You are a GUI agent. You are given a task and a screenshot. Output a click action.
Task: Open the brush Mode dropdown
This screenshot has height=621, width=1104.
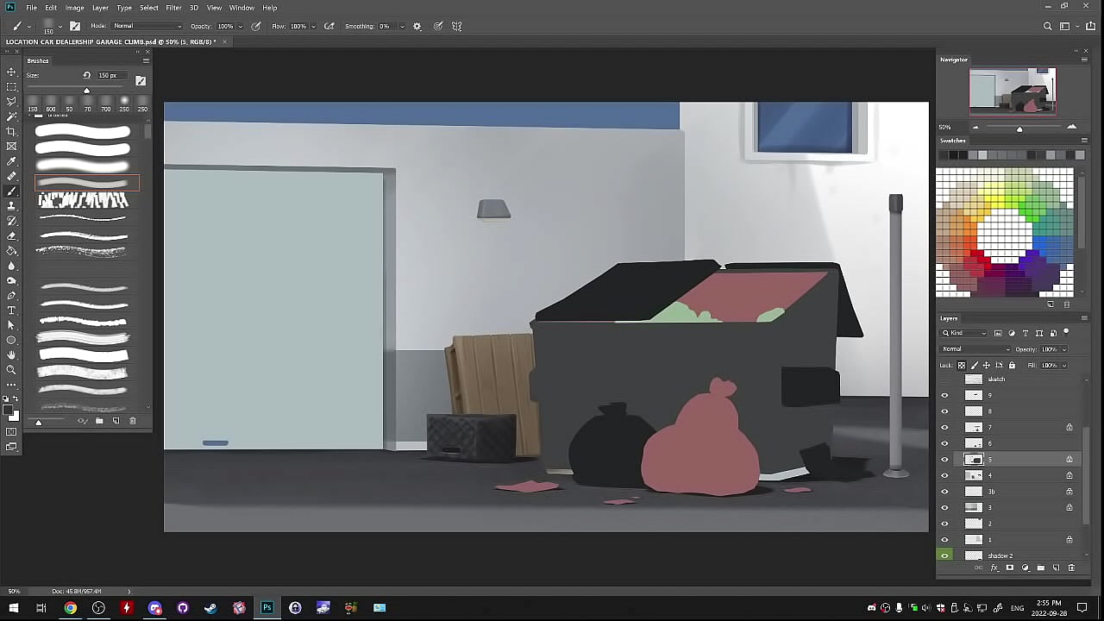[147, 27]
